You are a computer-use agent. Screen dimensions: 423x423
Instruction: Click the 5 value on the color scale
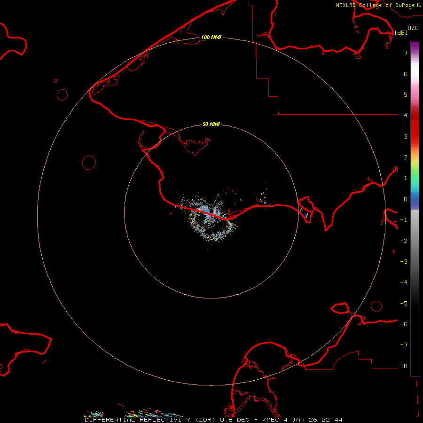[x=406, y=94]
